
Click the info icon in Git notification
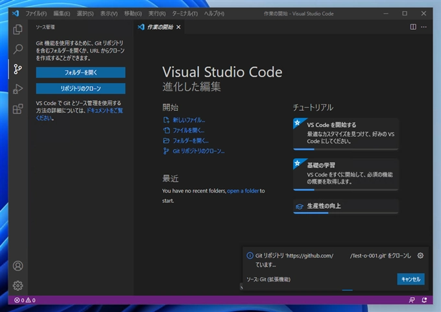250,256
